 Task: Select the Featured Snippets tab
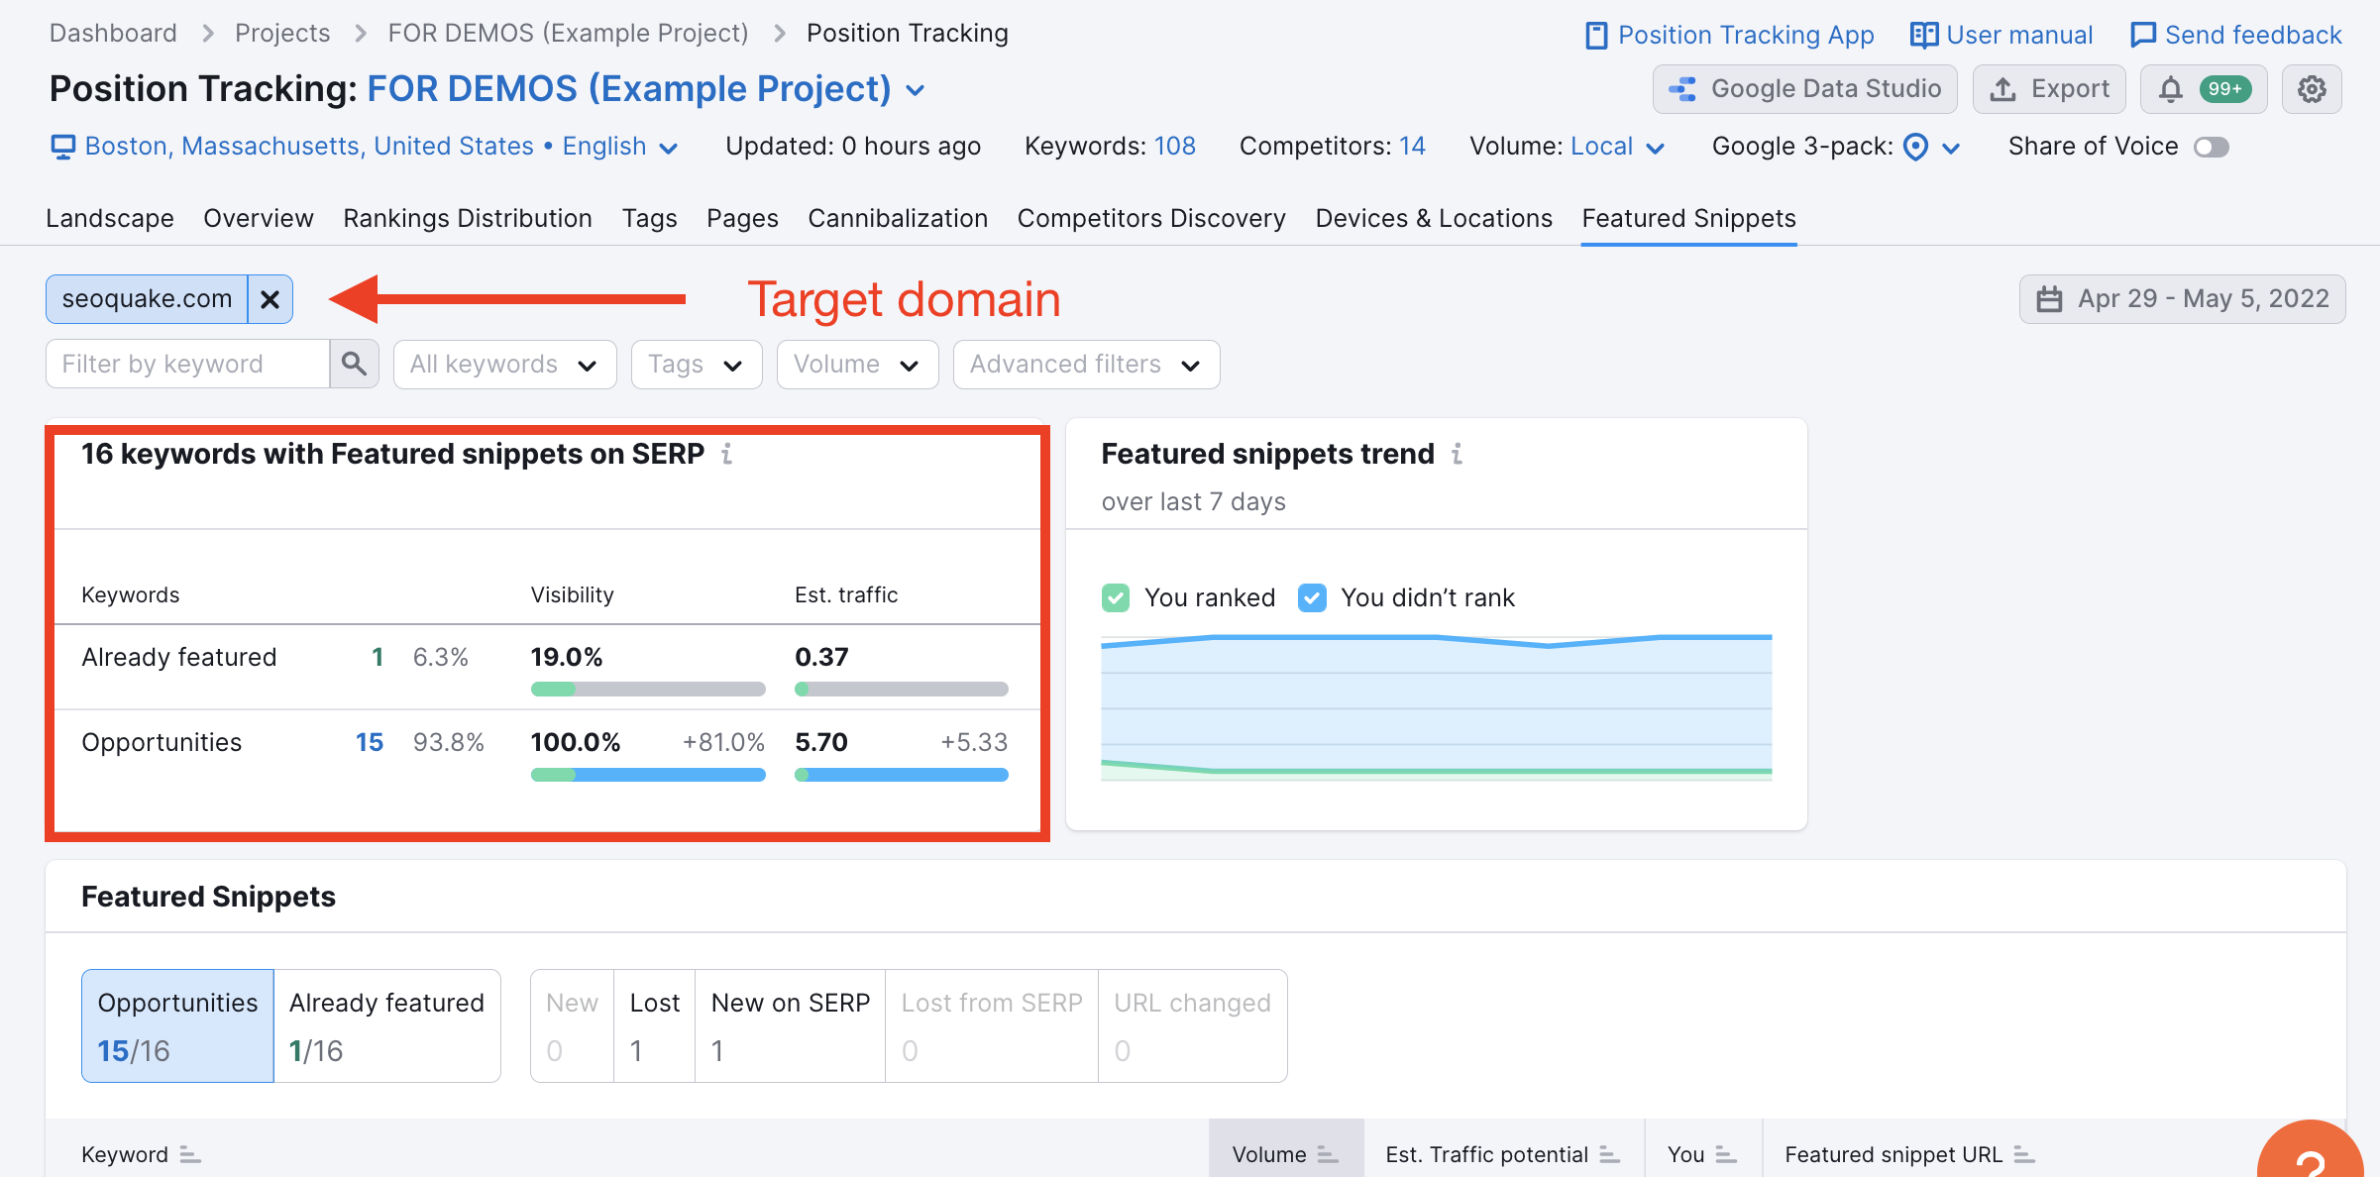point(1689,218)
